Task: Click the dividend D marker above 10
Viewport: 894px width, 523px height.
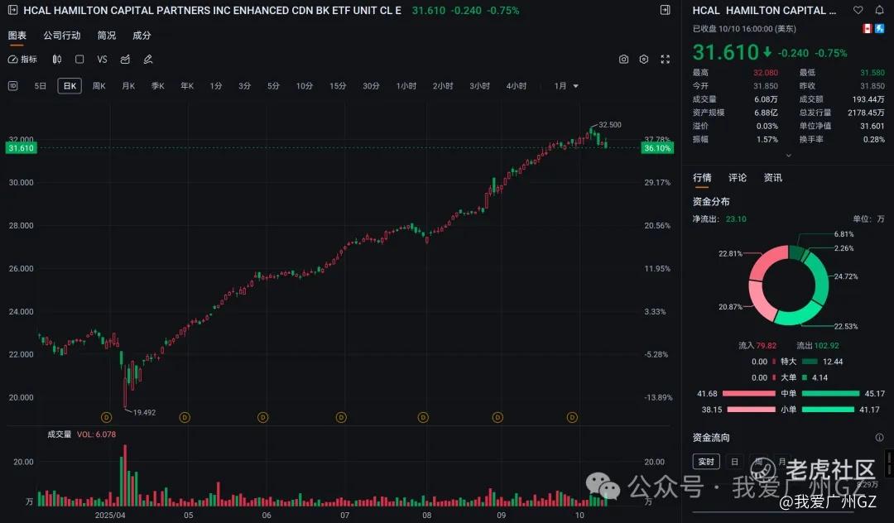Action: click(x=572, y=418)
